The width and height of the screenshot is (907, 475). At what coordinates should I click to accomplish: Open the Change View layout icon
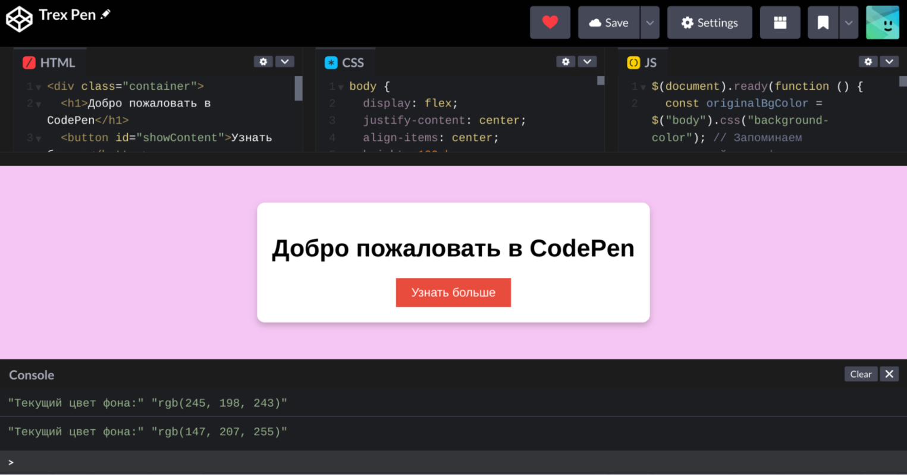click(x=780, y=23)
